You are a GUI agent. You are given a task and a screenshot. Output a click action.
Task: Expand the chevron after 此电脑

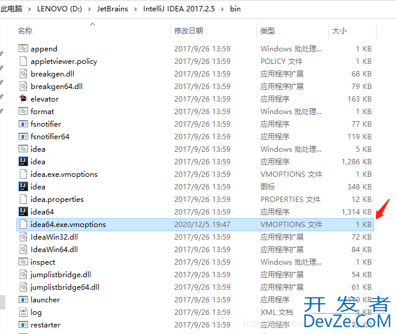pos(29,10)
